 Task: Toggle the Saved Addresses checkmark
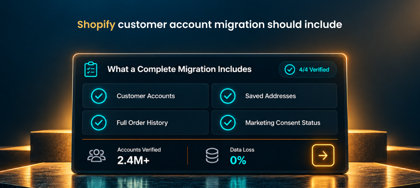pos(228,96)
